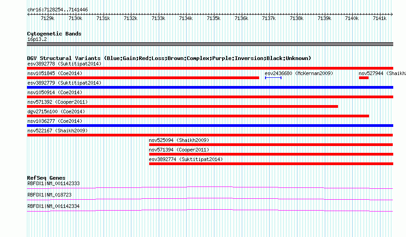Select the red bar beneath nsv571392
Viewport: 406px width, 237px height.
click(x=182, y=106)
